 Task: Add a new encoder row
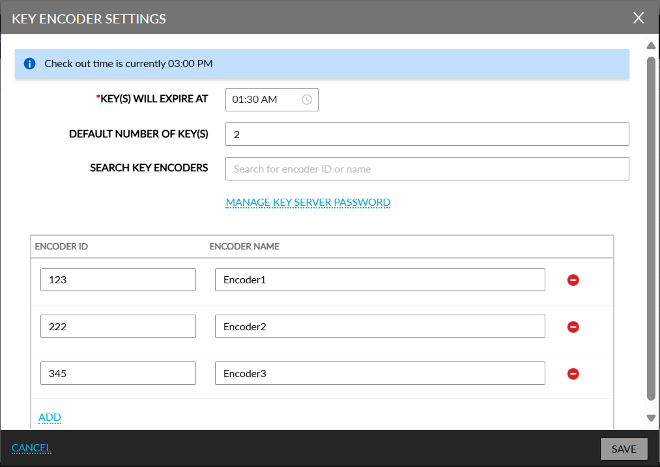click(50, 417)
